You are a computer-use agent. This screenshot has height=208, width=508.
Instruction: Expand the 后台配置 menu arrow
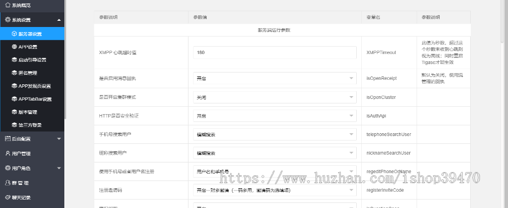tap(59, 139)
